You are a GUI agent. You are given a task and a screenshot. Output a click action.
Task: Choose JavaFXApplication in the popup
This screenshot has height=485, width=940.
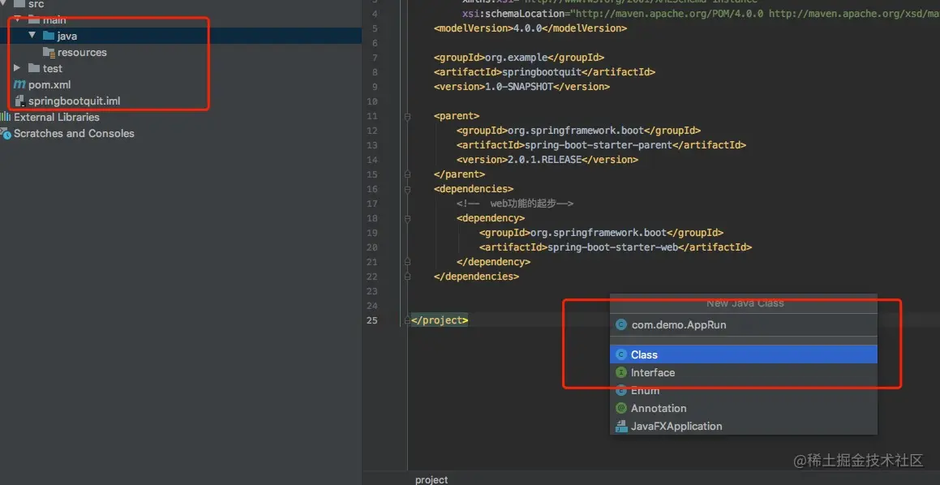pyautogui.click(x=744, y=427)
